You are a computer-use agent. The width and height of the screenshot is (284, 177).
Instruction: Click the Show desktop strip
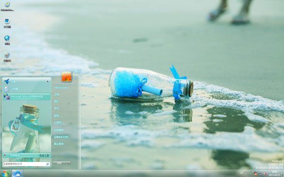click(283, 173)
